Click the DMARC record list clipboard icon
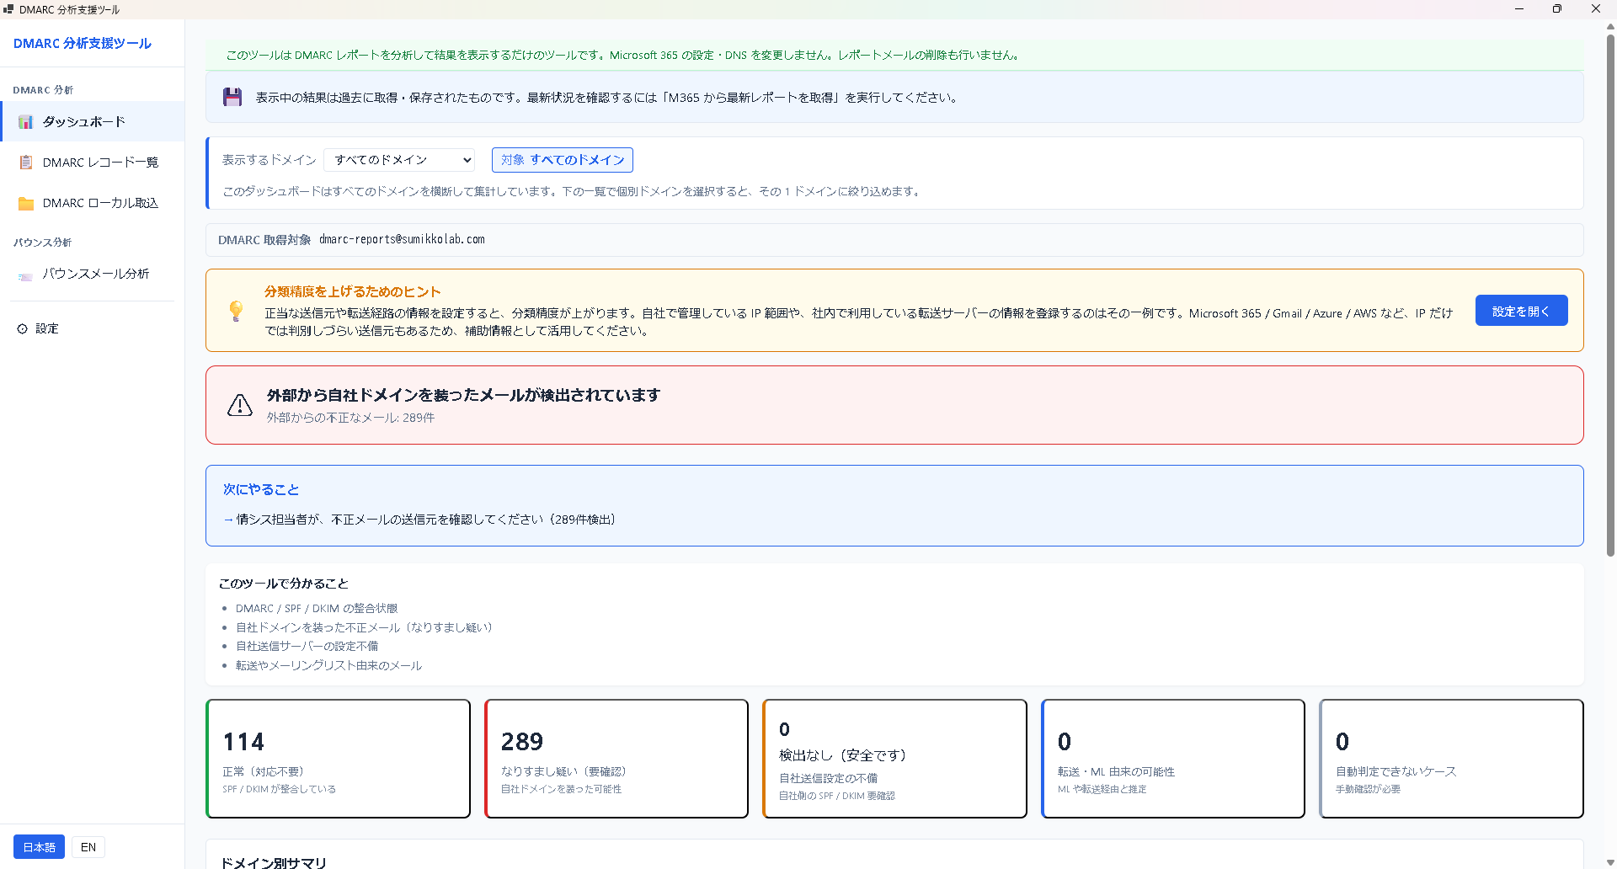Viewport: 1617px width, 869px height. click(x=26, y=163)
